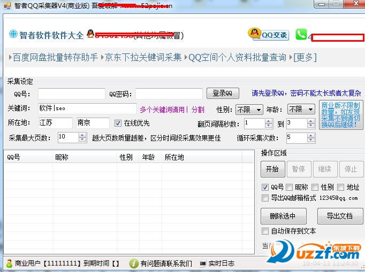Screen dimensions: 365x272
Task: Click the globe icon beside 智者软件软件大全
Action: (13, 34)
